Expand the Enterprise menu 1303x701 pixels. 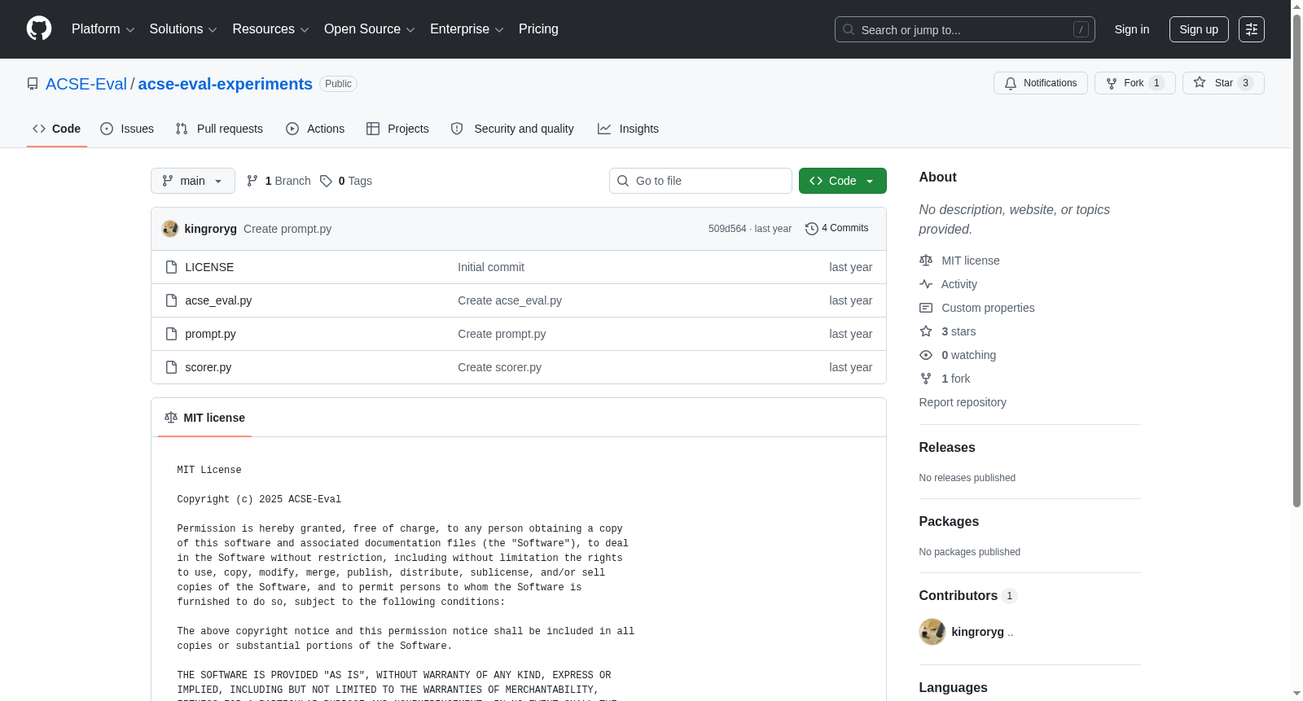click(467, 29)
